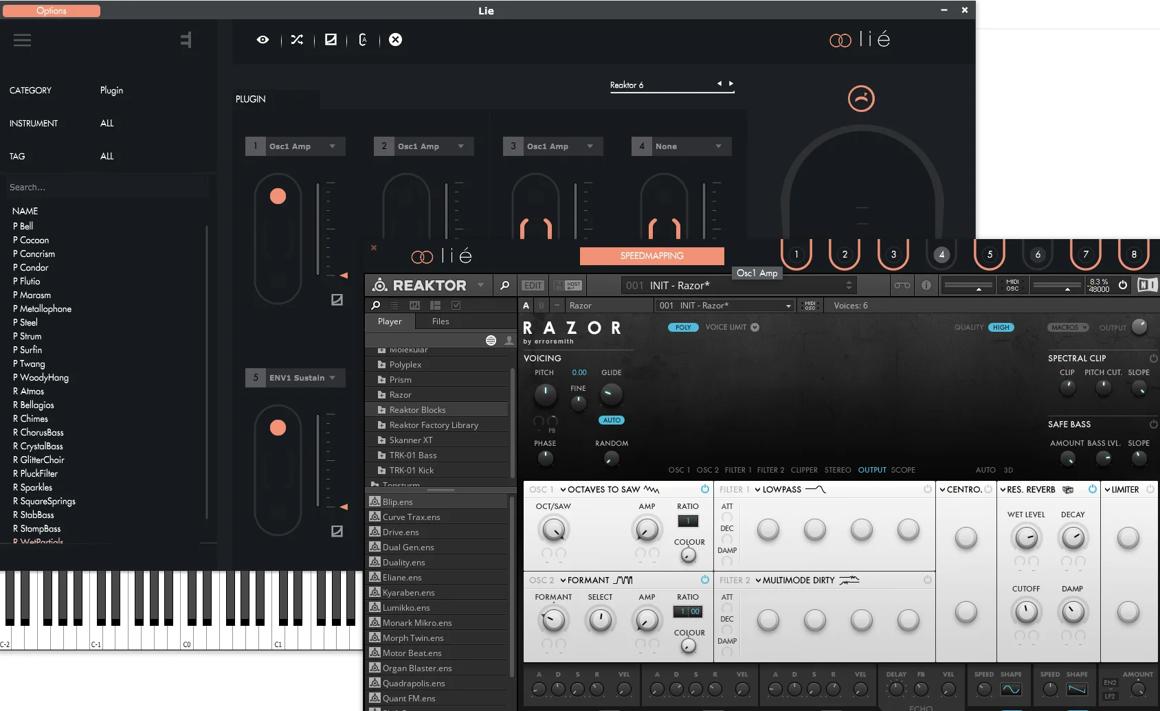
Task: Toggle the POLY voicing mode button
Action: pos(683,328)
